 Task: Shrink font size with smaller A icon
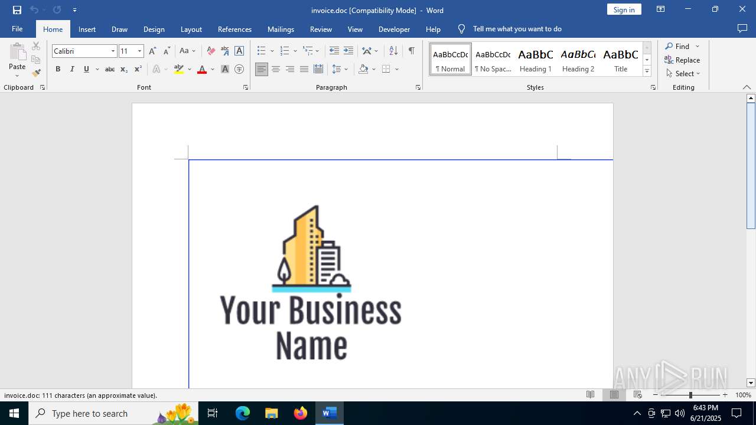click(167, 51)
